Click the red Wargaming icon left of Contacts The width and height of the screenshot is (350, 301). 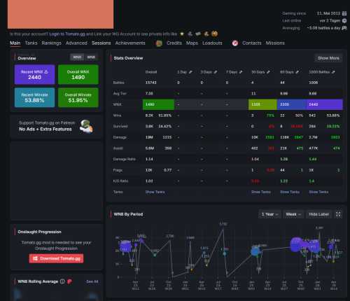tap(235, 43)
